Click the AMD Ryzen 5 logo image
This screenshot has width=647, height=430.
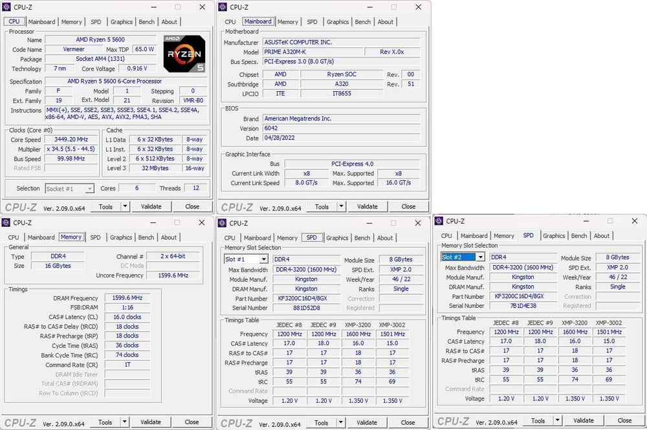point(184,54)
